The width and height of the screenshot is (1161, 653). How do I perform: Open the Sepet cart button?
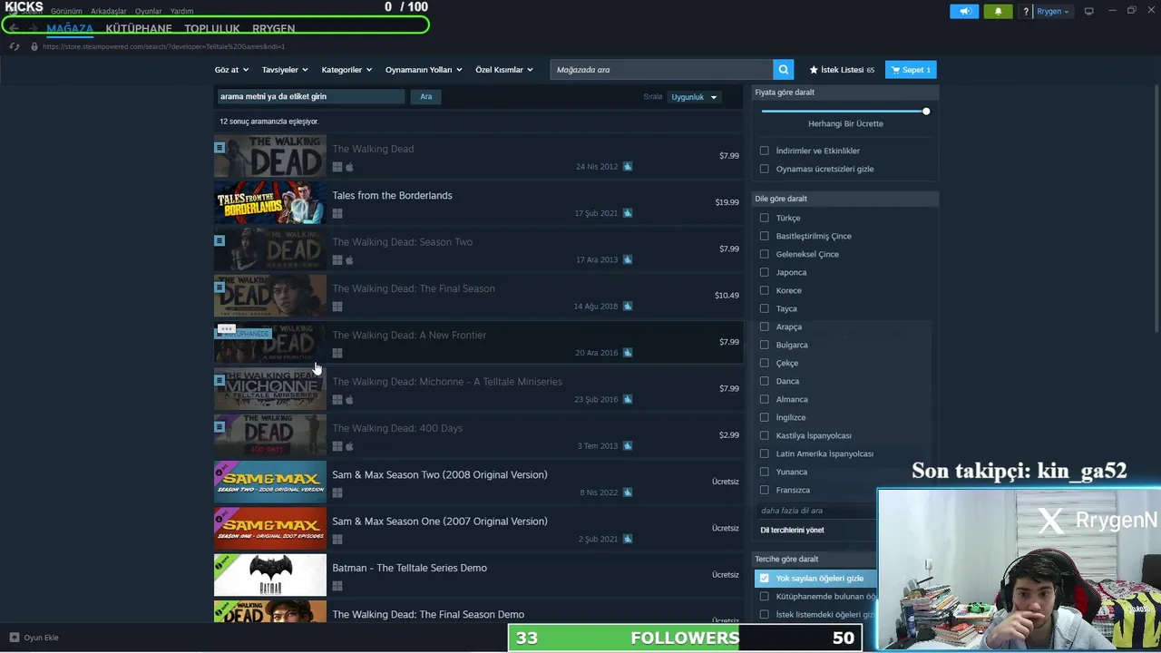click(911, 70)
